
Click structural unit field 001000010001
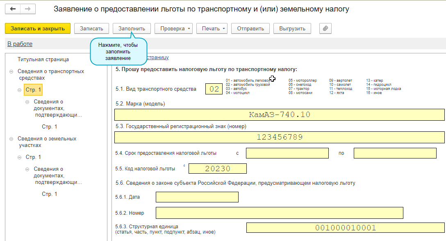[345, 227]
